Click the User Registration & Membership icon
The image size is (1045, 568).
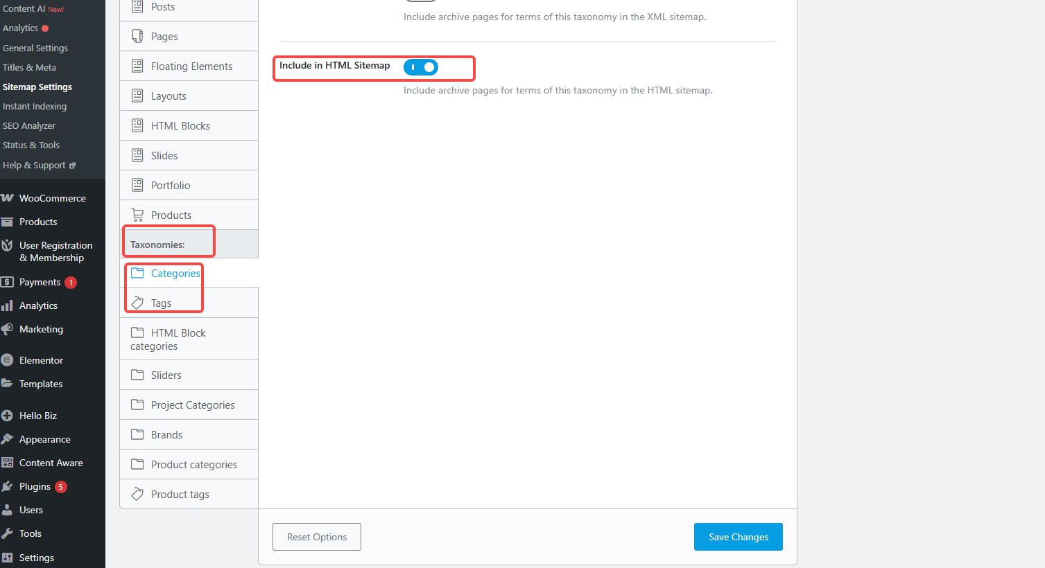coord(8,246)
